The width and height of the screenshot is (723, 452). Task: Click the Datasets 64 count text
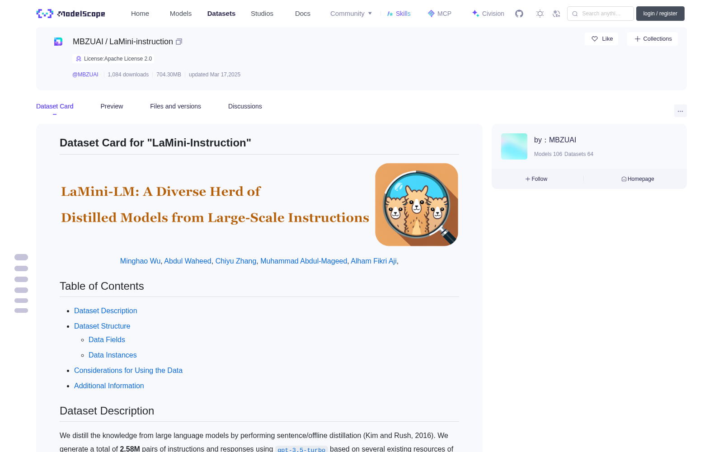coord(579,154)
